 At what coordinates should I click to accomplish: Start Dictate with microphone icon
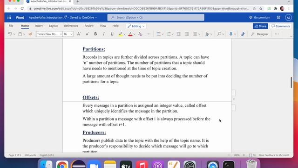231,34
